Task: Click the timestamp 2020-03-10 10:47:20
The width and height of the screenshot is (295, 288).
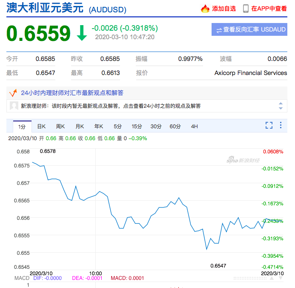Action: coord(125,37)
